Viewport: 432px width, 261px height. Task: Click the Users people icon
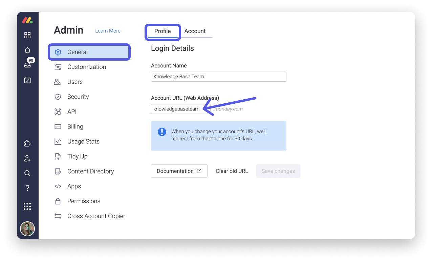[58, 82]
